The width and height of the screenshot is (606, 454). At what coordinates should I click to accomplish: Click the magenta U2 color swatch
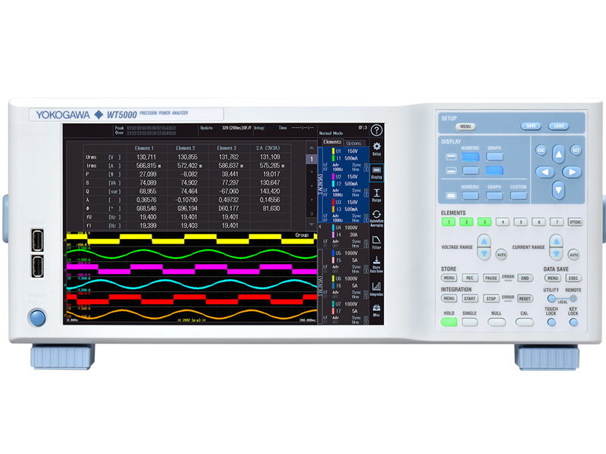click(333, 177)
